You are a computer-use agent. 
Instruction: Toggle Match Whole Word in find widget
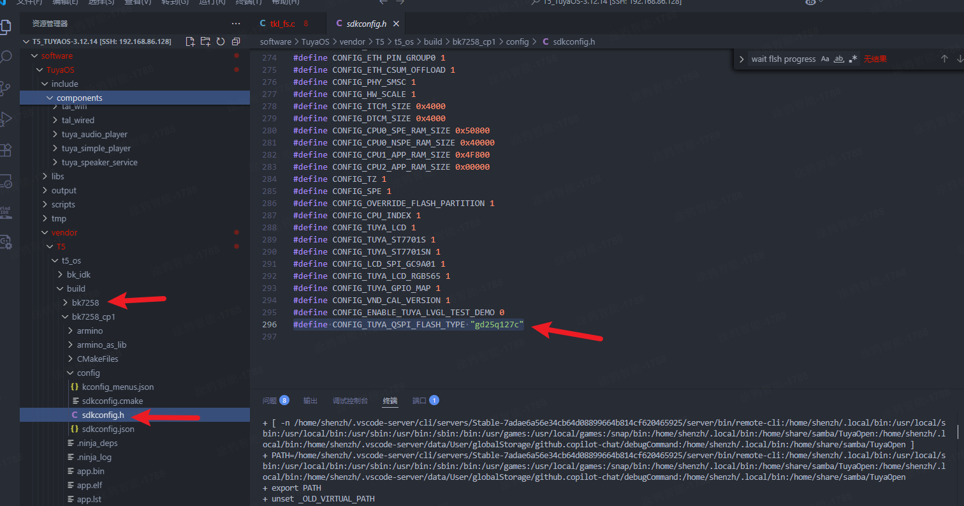(x=839, y=59)
